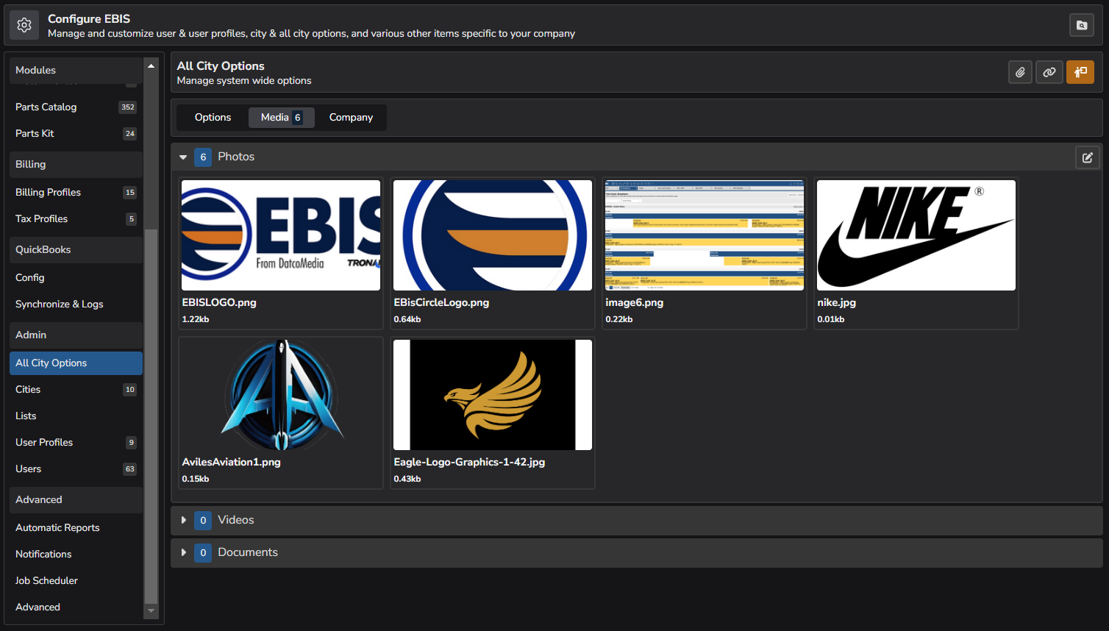Select the orange training presentation icon
Image resolution: width=1109 pixels, height=631 pixels.
coord(1080,72)
